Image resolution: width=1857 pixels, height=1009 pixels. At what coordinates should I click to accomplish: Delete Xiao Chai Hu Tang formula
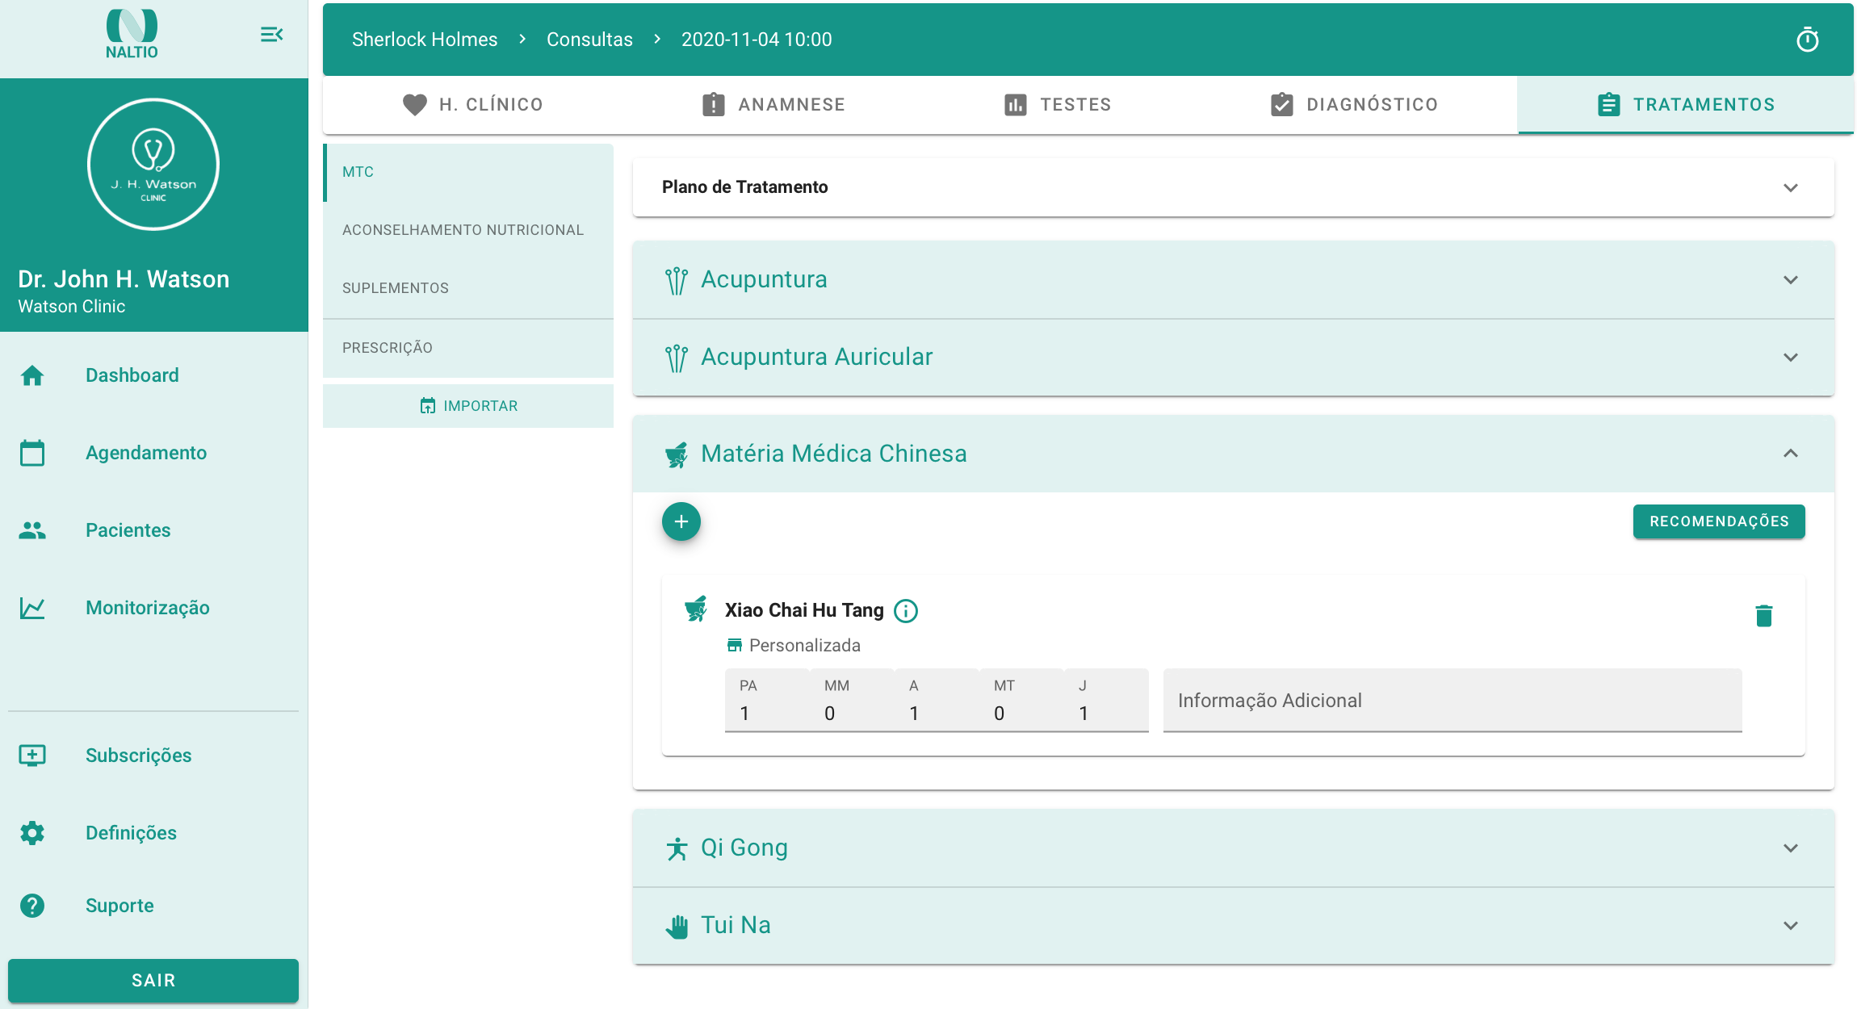[x=1763, y=616]
